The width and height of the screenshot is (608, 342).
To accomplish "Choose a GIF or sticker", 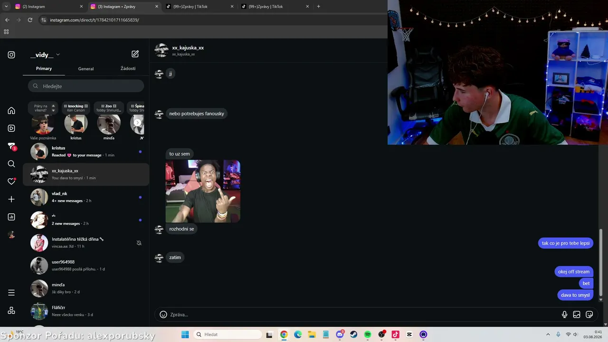I will pos(589,314).
